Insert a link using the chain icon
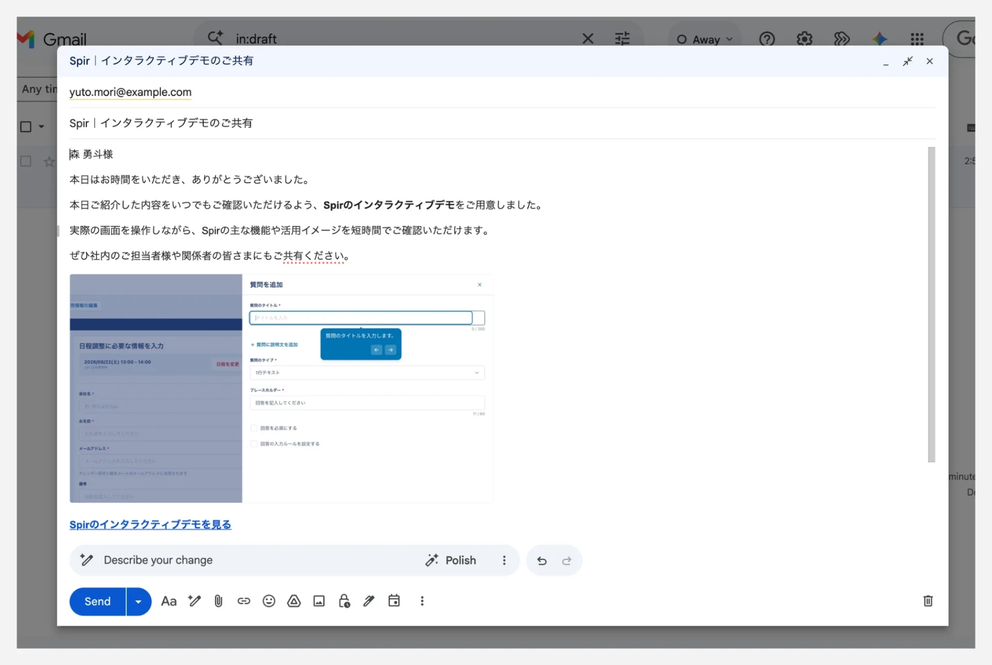The width and height of the screenshot is (992, 665). [244, 601]
